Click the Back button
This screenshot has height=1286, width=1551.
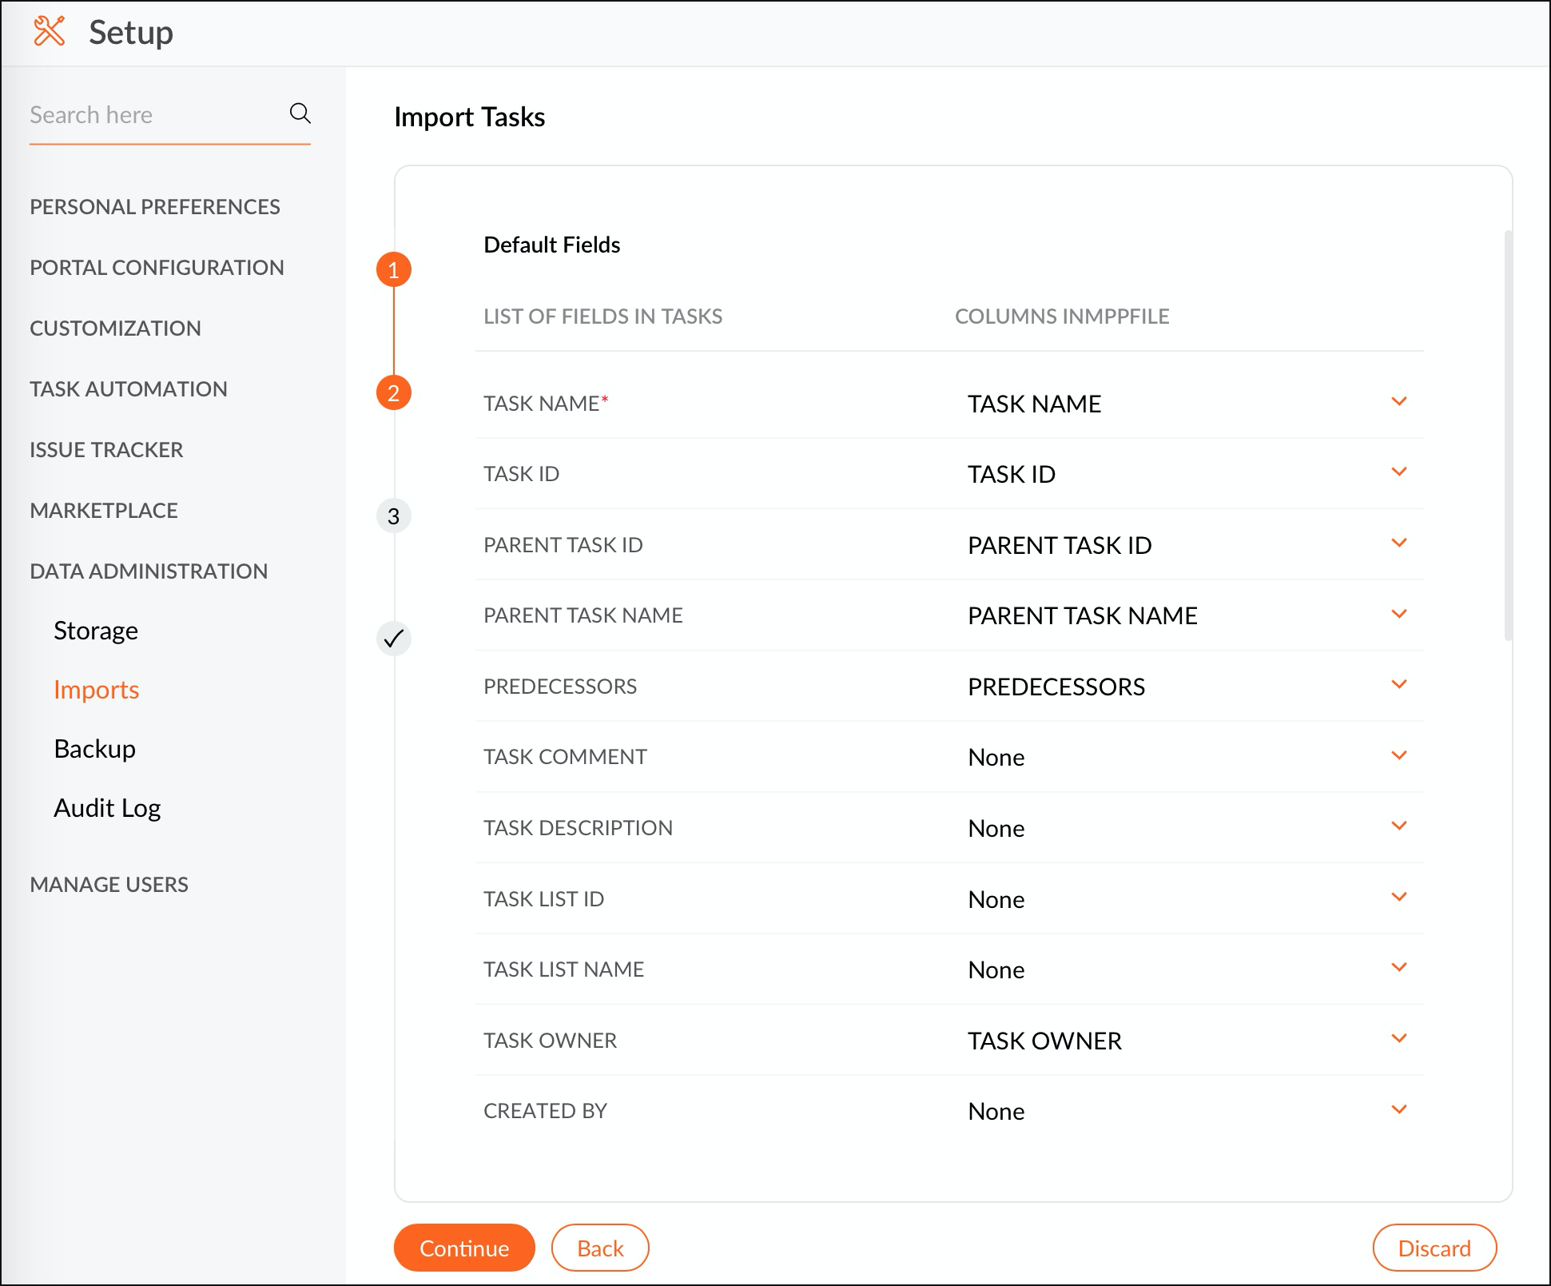tap(600, 1248)
